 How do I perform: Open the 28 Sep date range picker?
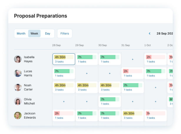click(x=165, y=33)
